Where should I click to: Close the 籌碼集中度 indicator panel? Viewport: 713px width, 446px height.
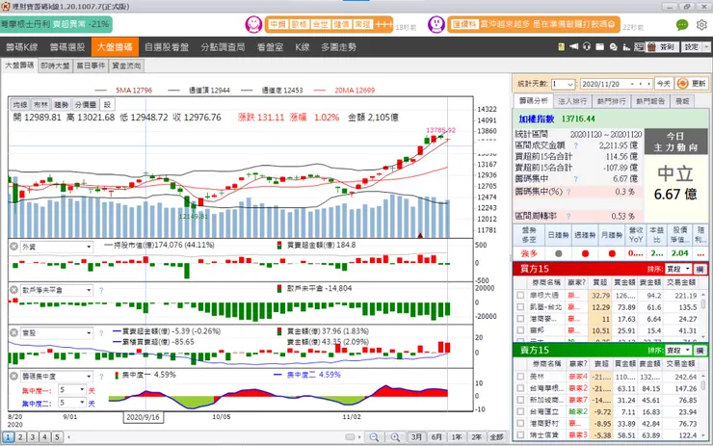click(x=14, y=376)
